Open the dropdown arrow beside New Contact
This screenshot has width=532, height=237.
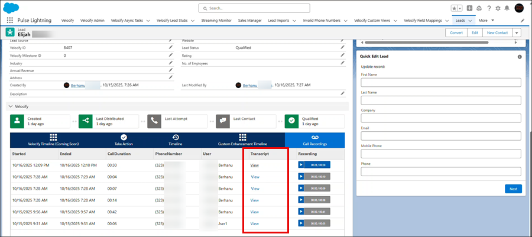coord(517,33)
